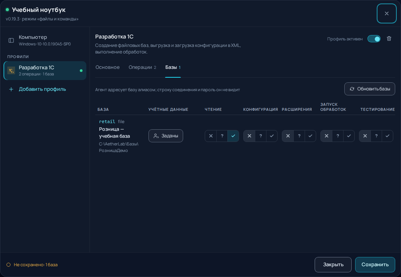Set Тестирование permission to ask
This screenshot has width=401, height=277.
pyautogui.click(x=376, y=136)
